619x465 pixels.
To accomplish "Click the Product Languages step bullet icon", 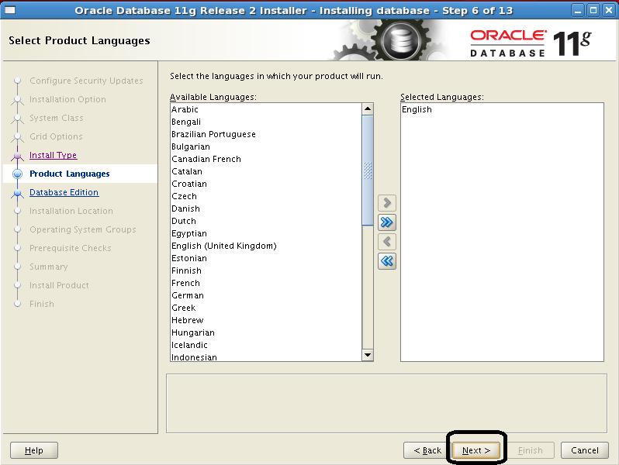I will [x=17, y=174].
